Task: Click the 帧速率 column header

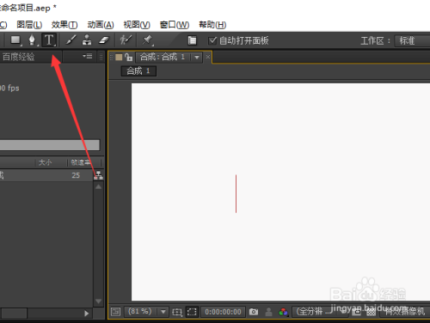Action: coord(81,162)
